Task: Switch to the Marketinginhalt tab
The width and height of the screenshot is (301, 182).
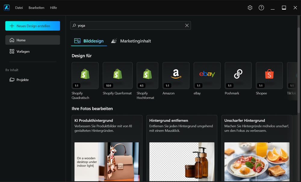Action: 131,41
